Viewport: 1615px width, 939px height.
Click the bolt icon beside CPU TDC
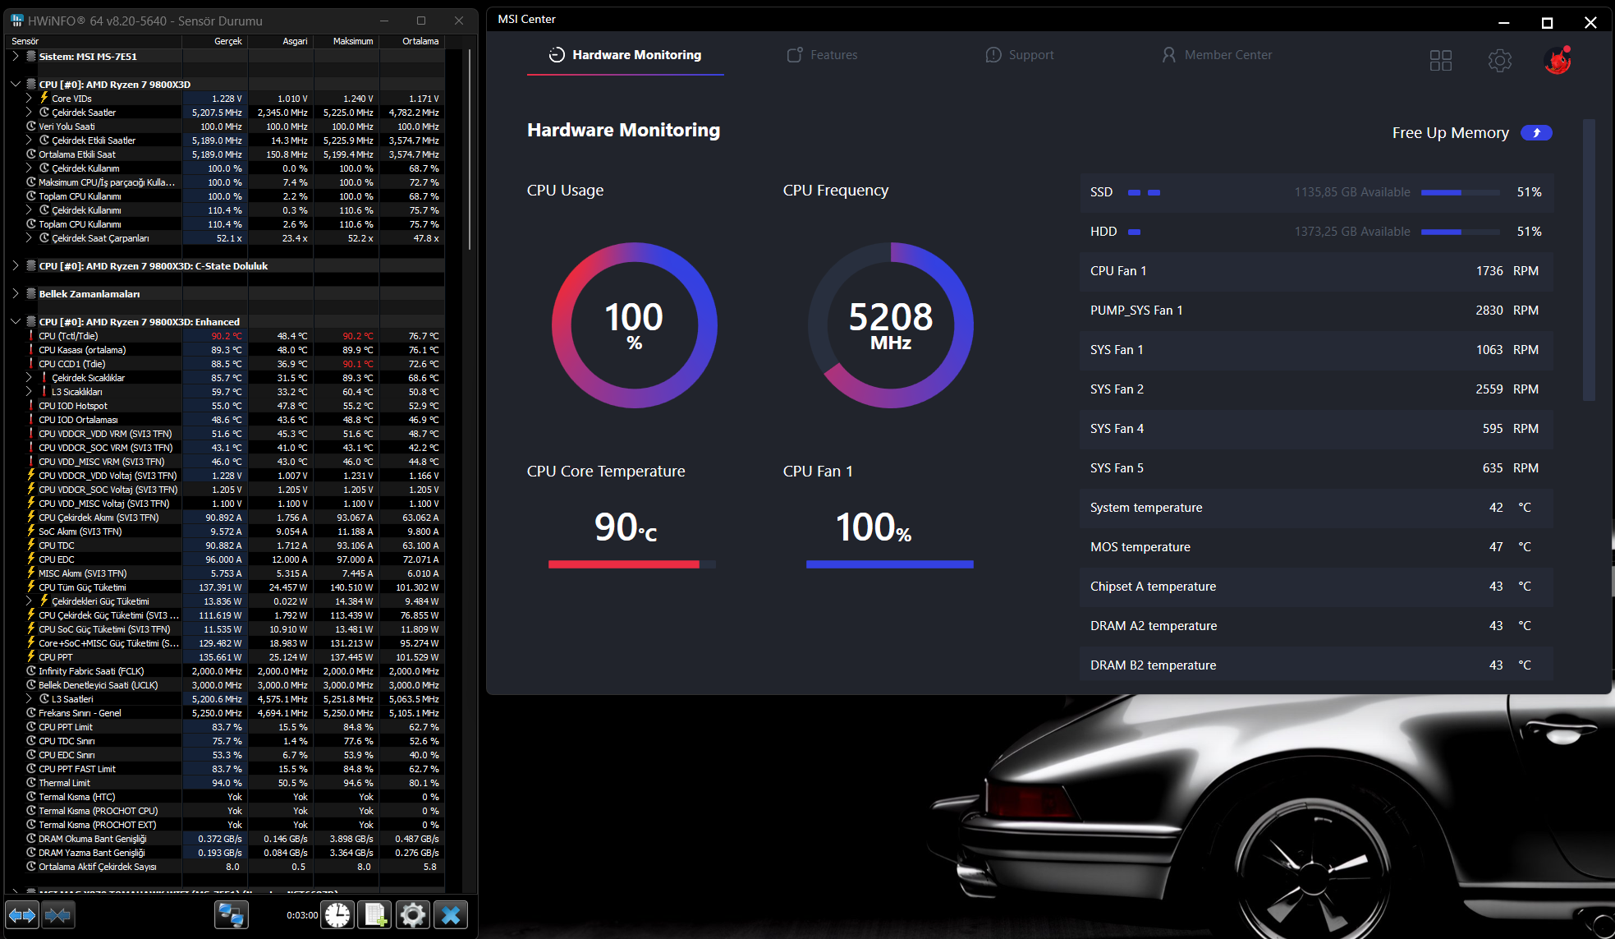coord(31,545)
